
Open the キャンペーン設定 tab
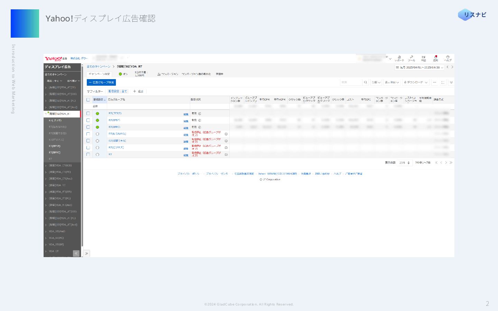pyautogui.click(x=99, y=74)
